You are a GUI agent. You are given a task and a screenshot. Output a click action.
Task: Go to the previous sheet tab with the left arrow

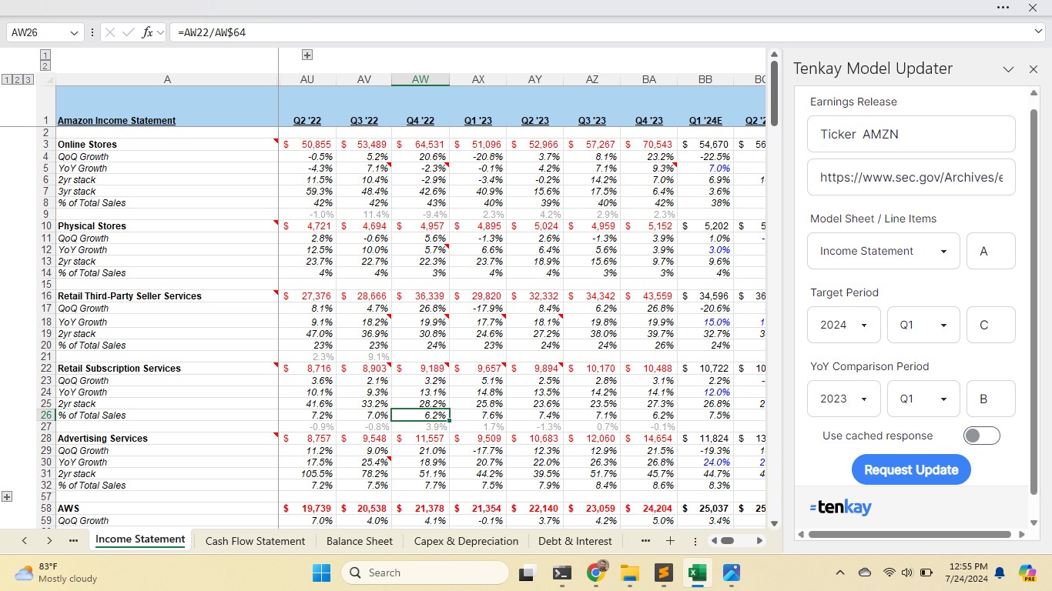click(x=25, y=541)
